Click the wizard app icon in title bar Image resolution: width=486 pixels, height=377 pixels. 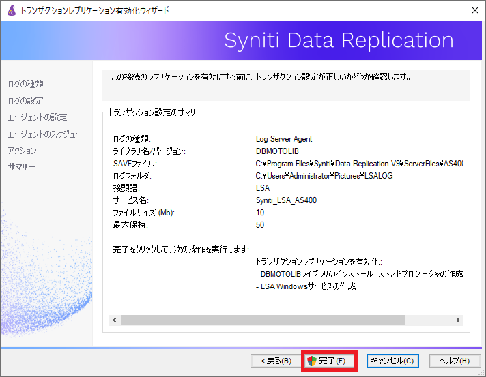[12, 10]
